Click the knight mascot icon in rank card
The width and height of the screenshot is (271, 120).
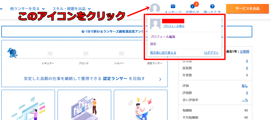[12, 53]
